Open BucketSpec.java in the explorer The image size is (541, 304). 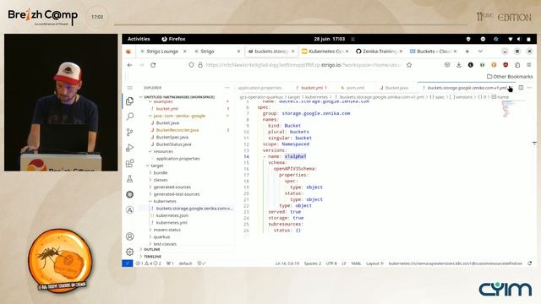tap(172, 137)
